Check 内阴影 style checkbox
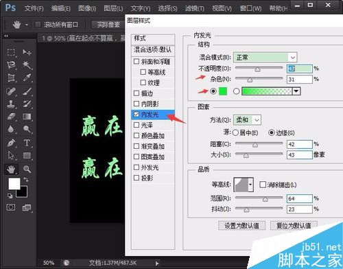Image resolution: width=343 pixels, height=269 pixels. click(137, 104)
